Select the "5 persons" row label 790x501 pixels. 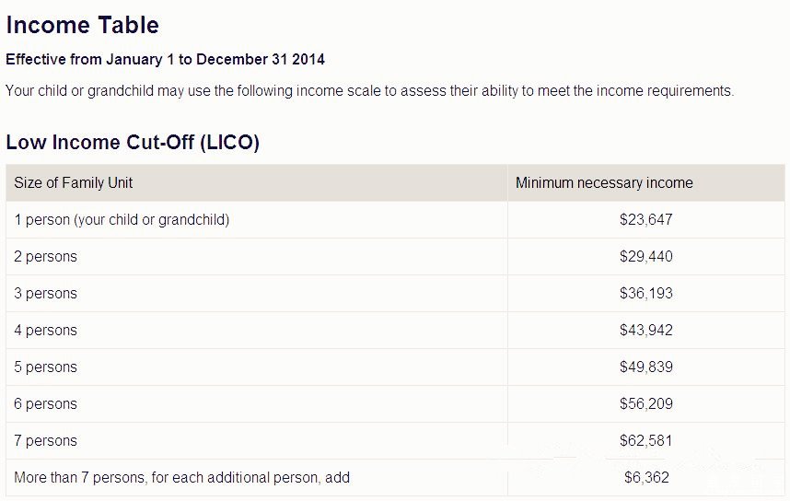pyautogui.click(x=46, y=367)
